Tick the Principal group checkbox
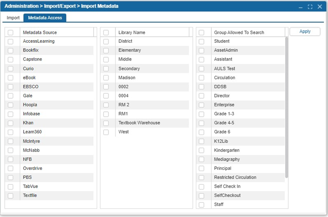Screen dimensions: 328x217 [202, 169]
